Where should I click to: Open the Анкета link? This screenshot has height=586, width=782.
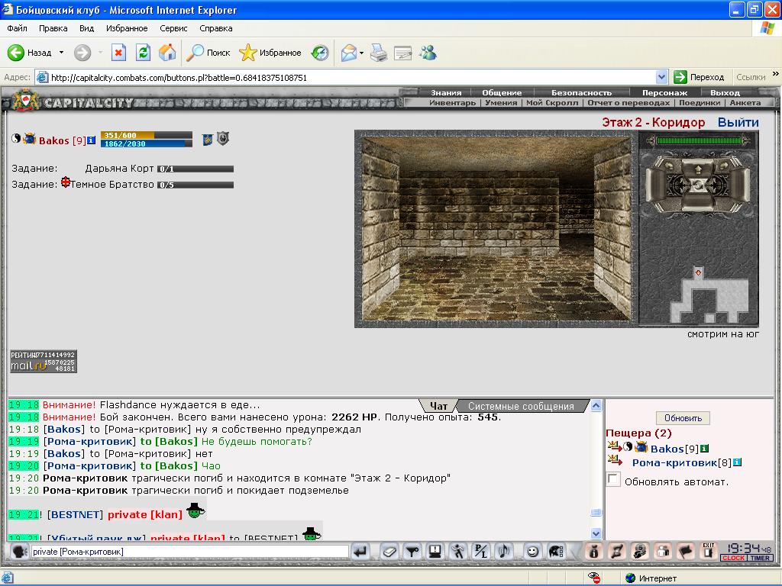(x=745, y=103)
